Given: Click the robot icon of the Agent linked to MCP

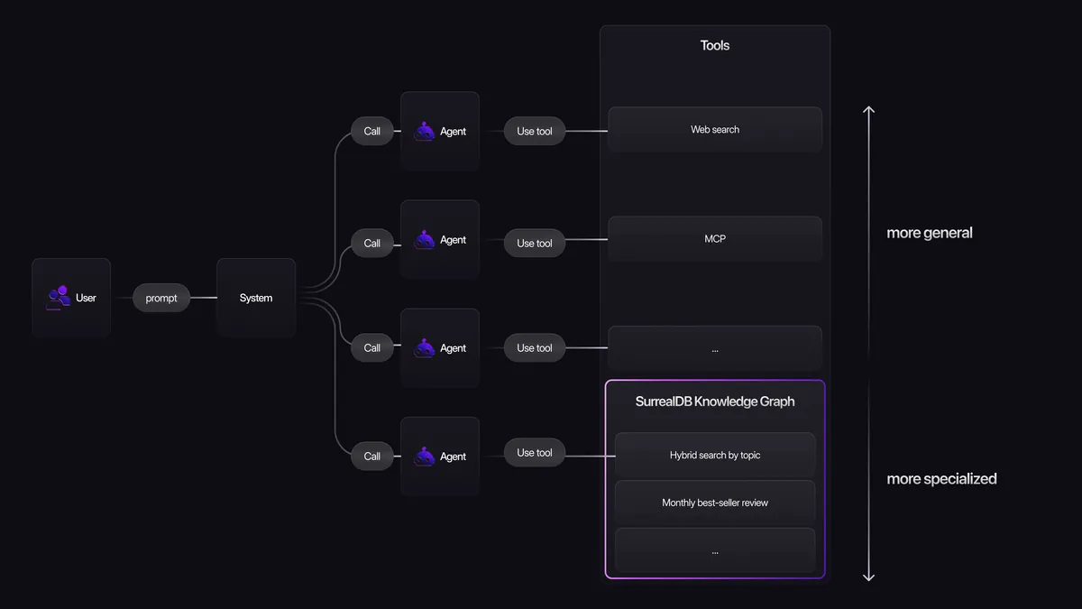Looking at the screenshot, I should [x=425, y=240].
